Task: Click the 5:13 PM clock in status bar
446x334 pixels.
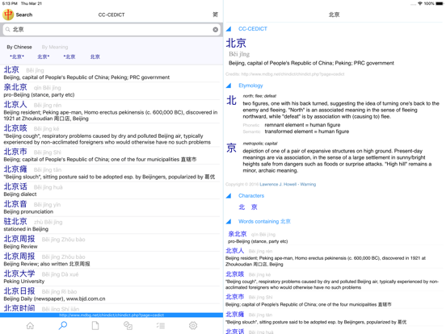Action: (x=10, y=3)
